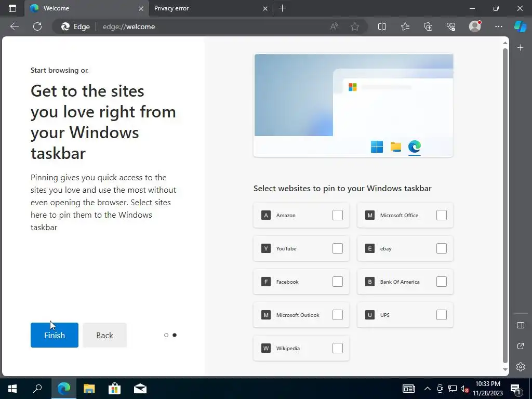
Task: Open the Meet Now tray icon
Action: pos(440,389)
